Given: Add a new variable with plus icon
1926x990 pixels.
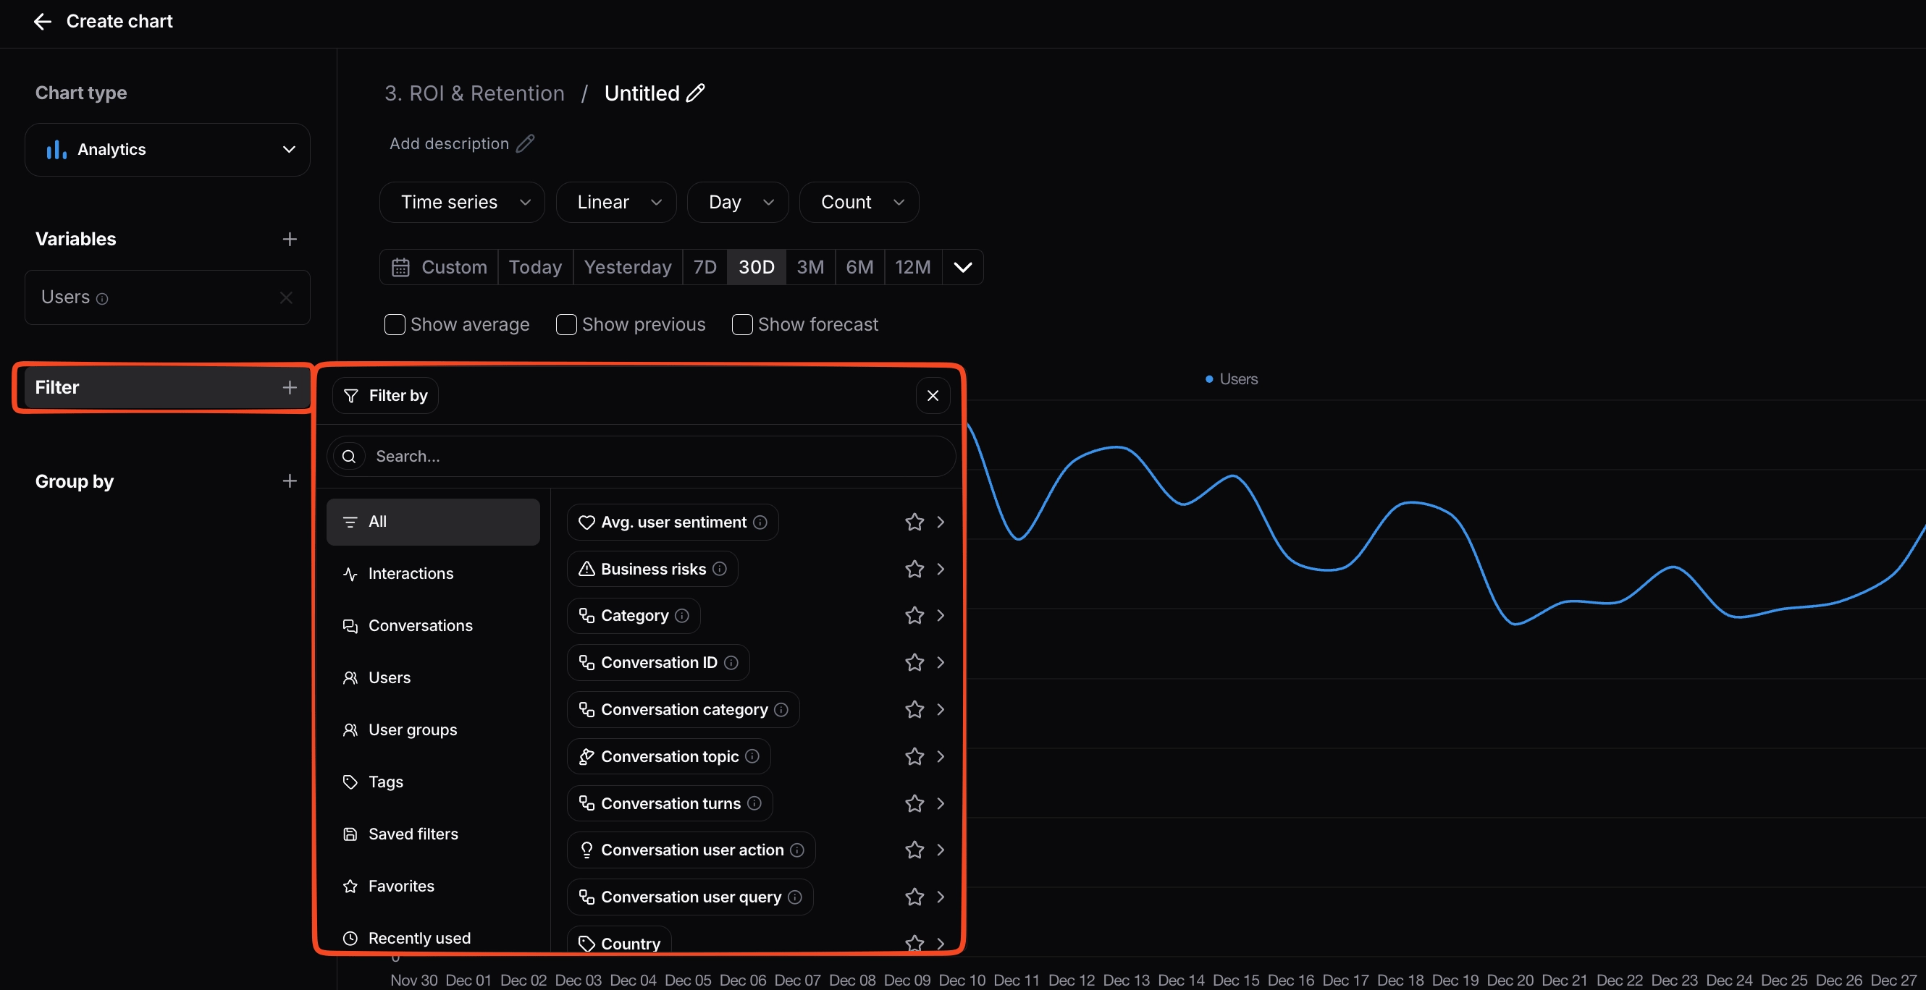Looking at the screenshot, I should point(290,239).
